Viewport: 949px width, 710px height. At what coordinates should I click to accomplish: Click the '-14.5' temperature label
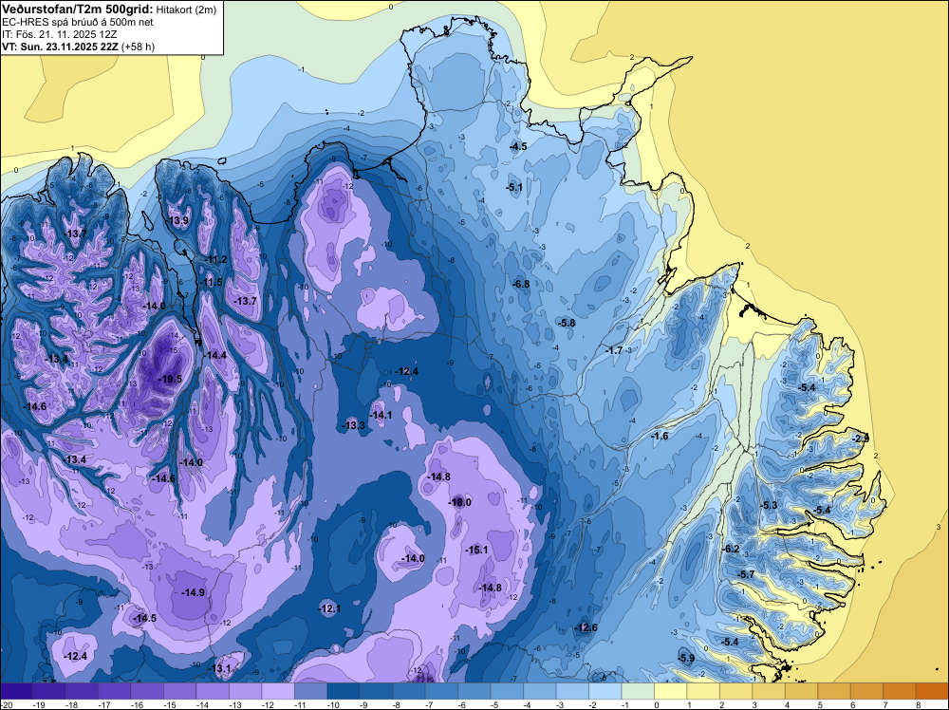coord(144,618)
